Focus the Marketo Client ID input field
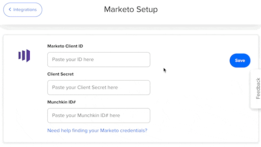 99,59
